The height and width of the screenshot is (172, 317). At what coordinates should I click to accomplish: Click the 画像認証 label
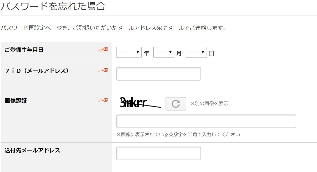tap(16, 101)
